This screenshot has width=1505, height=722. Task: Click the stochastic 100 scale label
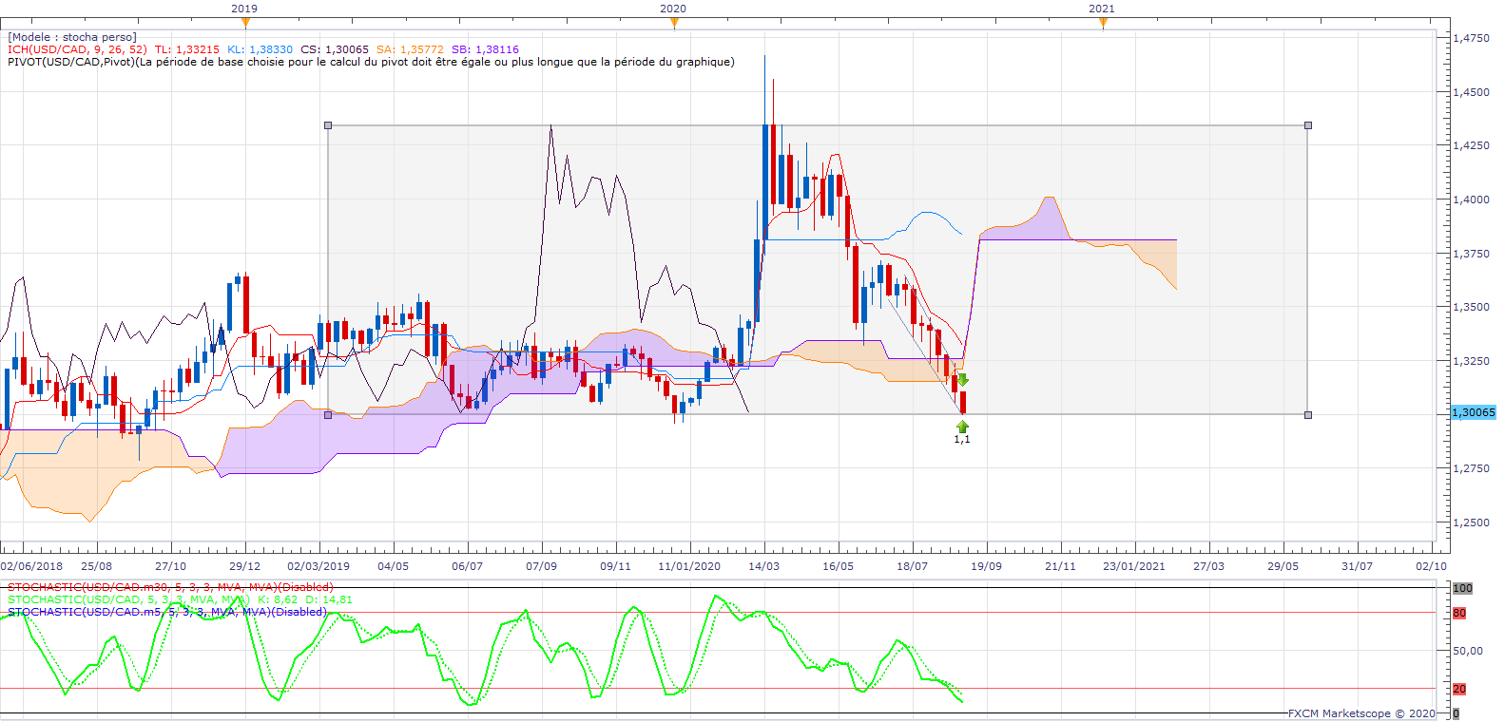point(1462,588)
